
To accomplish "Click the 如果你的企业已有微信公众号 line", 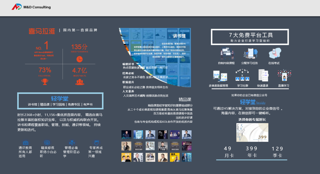I will pos(249,95).
